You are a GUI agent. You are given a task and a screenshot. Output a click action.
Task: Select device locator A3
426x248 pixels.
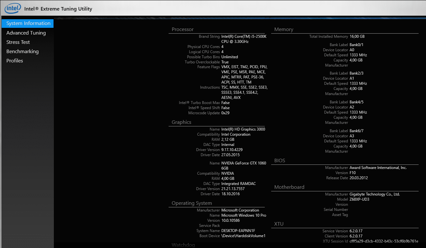[x=352, y=136]
